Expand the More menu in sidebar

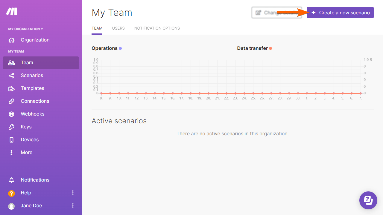[26, 153]
